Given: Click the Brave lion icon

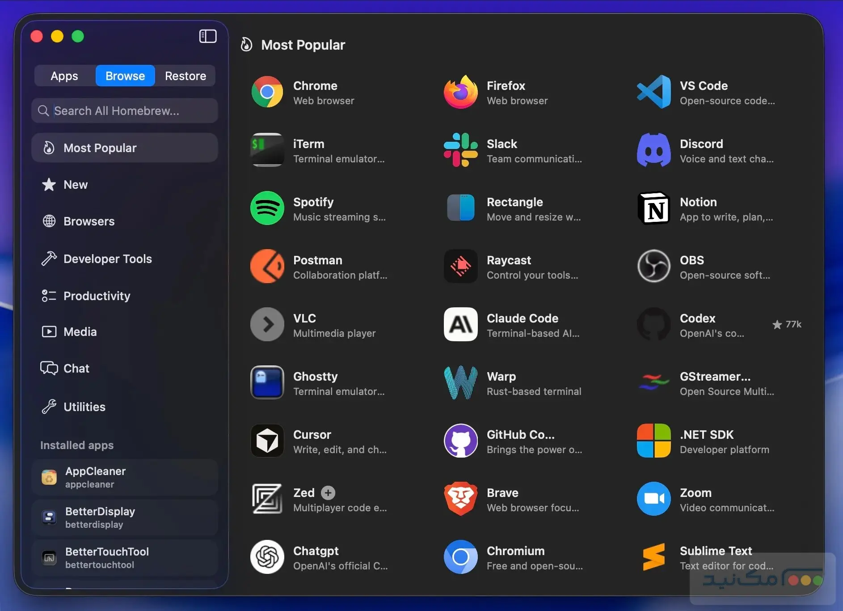Looking at the screenshot, I should [461, 499].
